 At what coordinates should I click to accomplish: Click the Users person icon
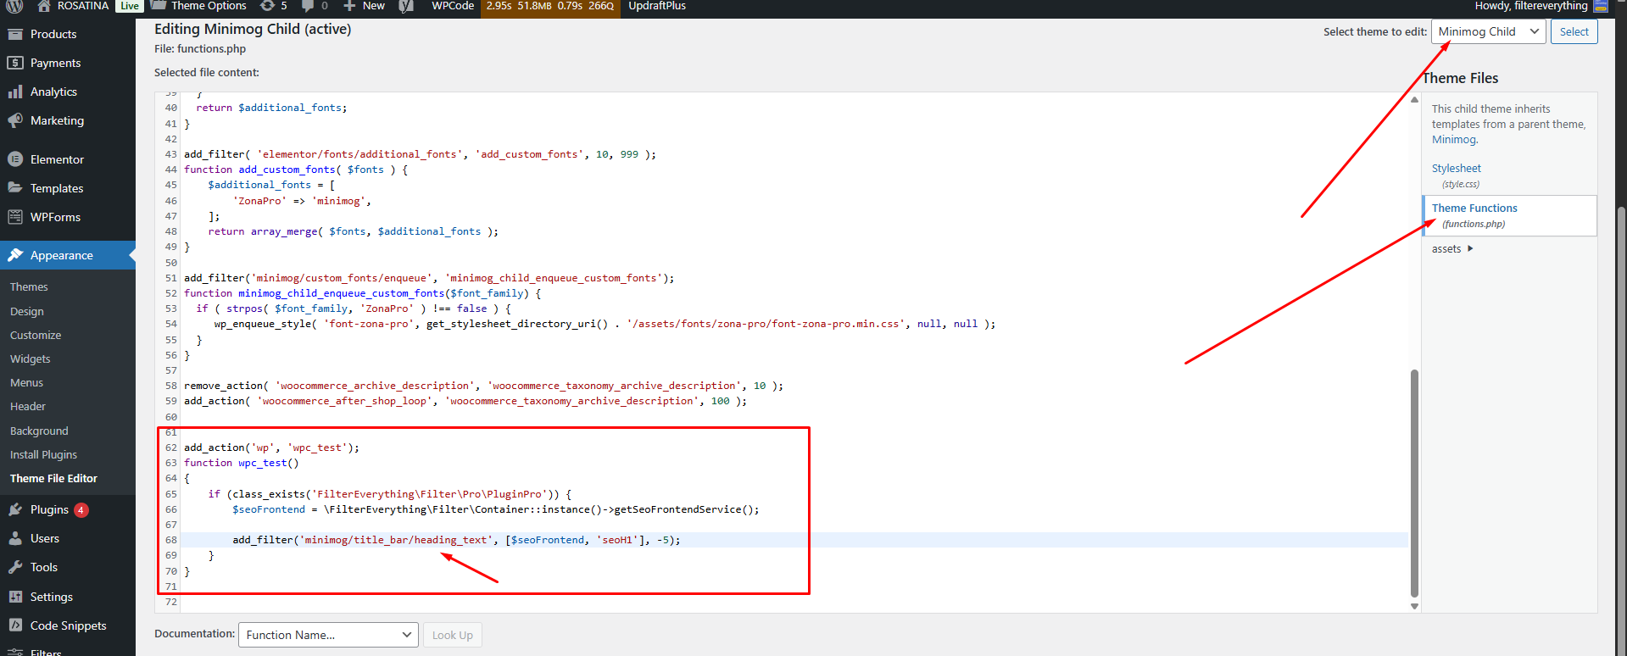pos(15,538)
